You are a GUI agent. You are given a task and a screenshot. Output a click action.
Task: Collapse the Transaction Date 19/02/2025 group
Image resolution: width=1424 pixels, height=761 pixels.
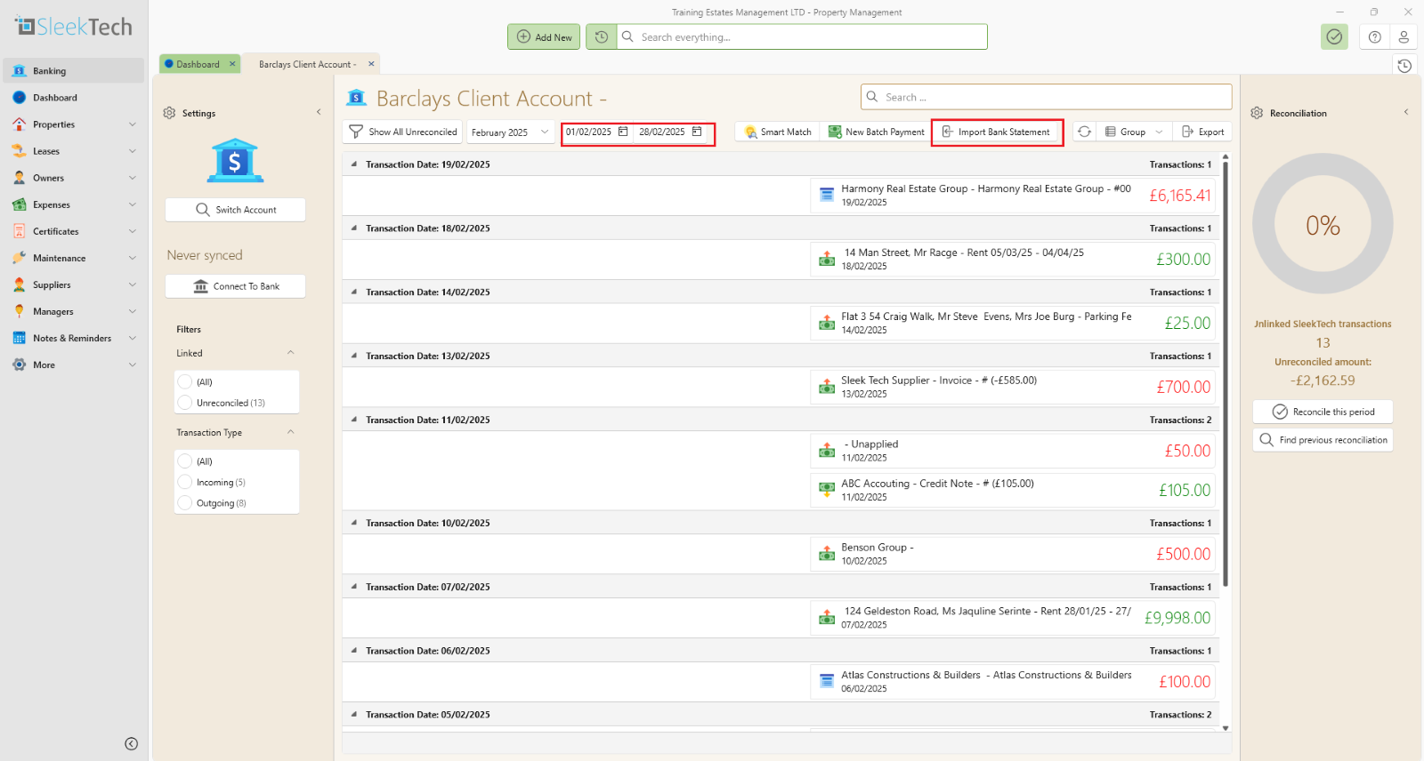coord(354,164)
